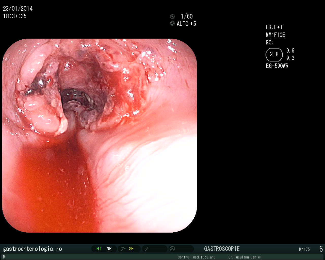Click the MM:FICE mode text
Image resolution: width=325 pixels, height=260 pixels.
click(x=275, y=35)
